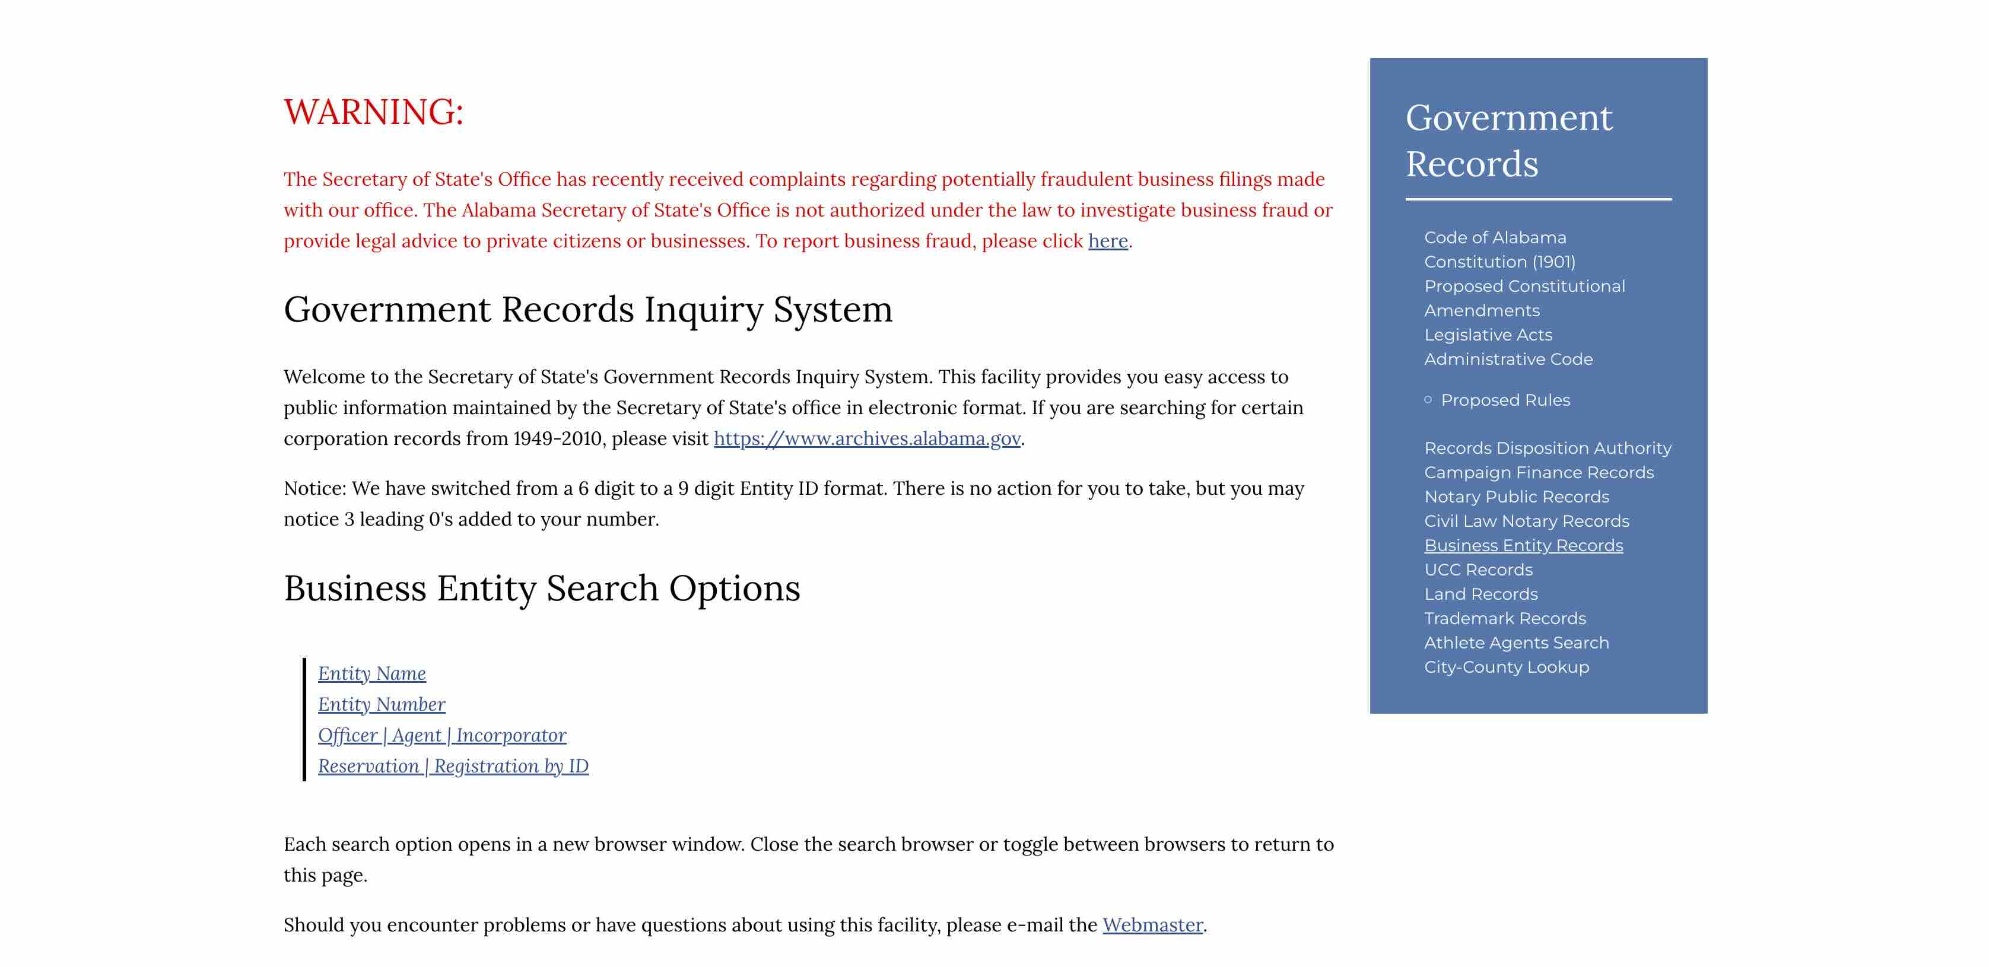Open Campaign Finance Records section

1539,471
